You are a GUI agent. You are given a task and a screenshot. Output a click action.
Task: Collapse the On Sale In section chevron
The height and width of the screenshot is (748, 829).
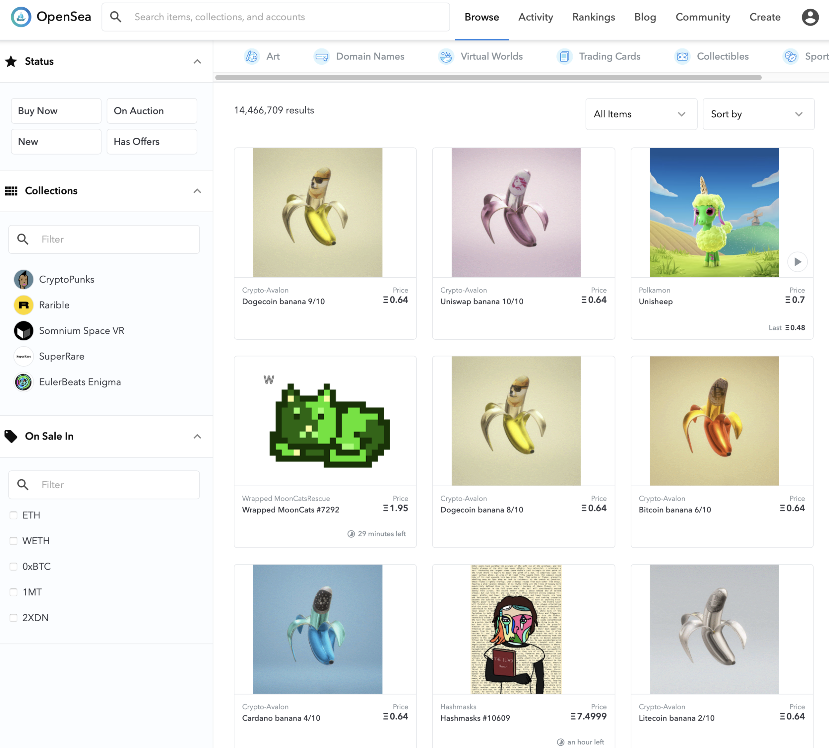click(197, 437)
